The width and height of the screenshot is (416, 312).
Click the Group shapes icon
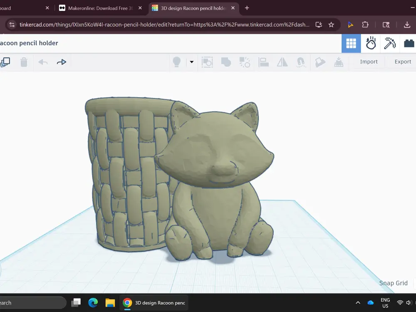point(207,62)
